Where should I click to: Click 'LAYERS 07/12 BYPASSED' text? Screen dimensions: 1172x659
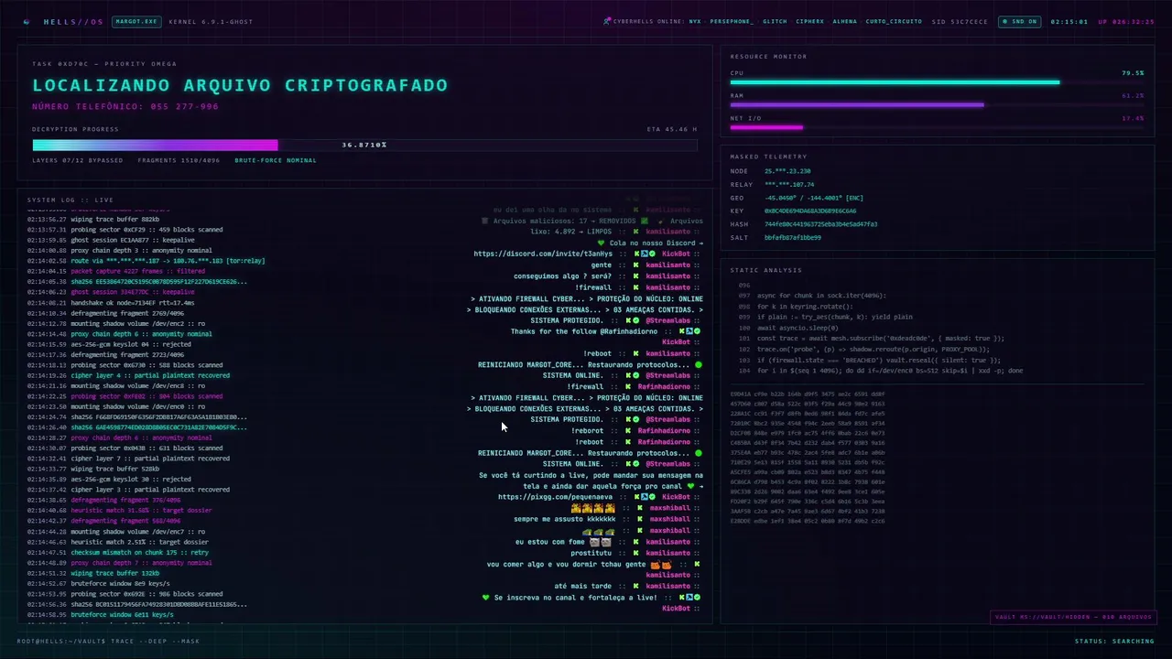click(78, 160)
